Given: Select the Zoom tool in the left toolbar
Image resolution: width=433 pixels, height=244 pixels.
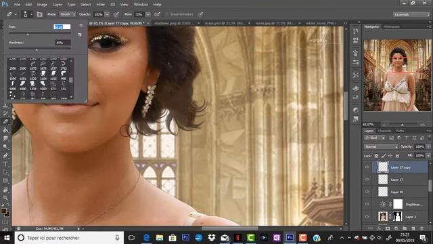Looking at the screenshot, I should (5, 198).
